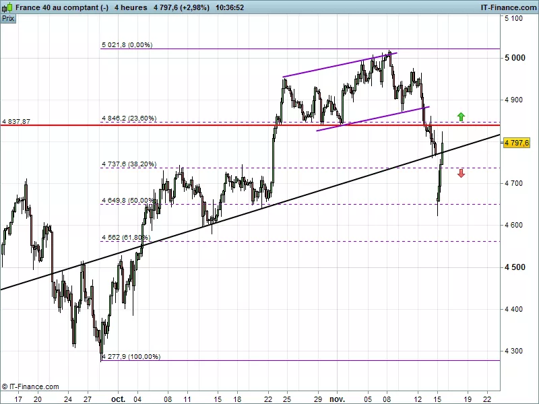
Task: Click the oct. label on time axis
Action: (119, 399)
